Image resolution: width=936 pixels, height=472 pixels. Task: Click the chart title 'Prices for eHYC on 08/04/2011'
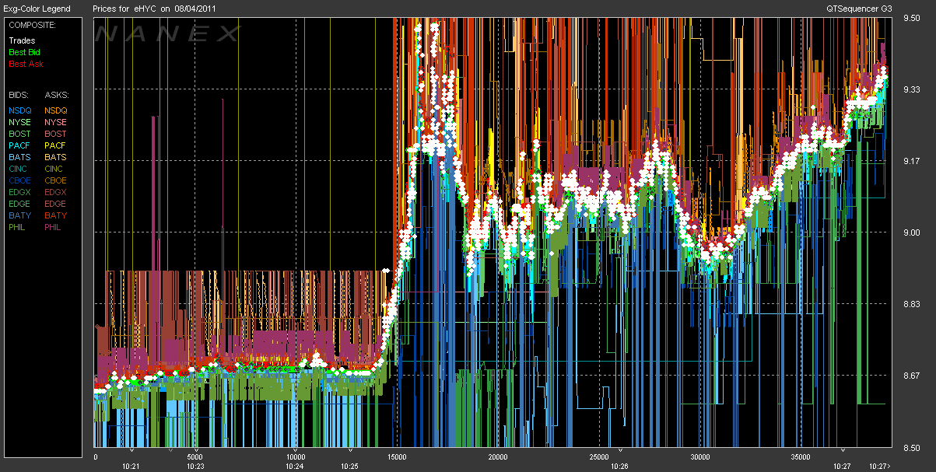[156, 9]
